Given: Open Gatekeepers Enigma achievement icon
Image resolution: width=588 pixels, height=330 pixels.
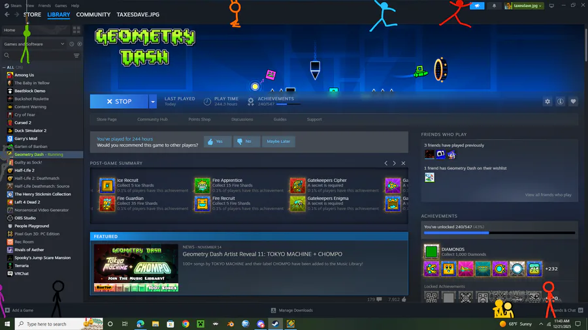Looking at the screenshot, I should (297, 203).
